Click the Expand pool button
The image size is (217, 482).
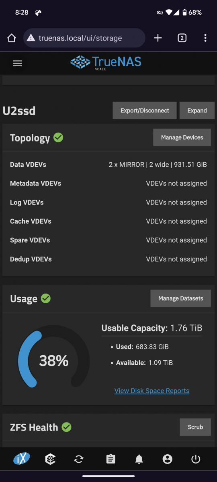197,110
